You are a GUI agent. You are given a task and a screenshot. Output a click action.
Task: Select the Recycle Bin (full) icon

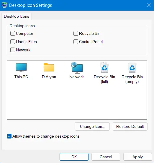point(104,68)
